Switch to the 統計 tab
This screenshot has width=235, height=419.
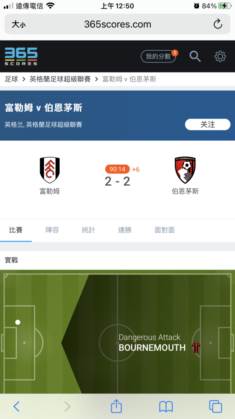88,230
